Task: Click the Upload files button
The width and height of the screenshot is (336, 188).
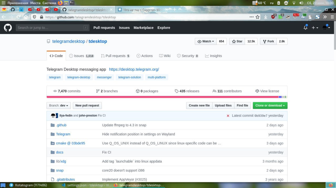Action: (x=223, y=105)
